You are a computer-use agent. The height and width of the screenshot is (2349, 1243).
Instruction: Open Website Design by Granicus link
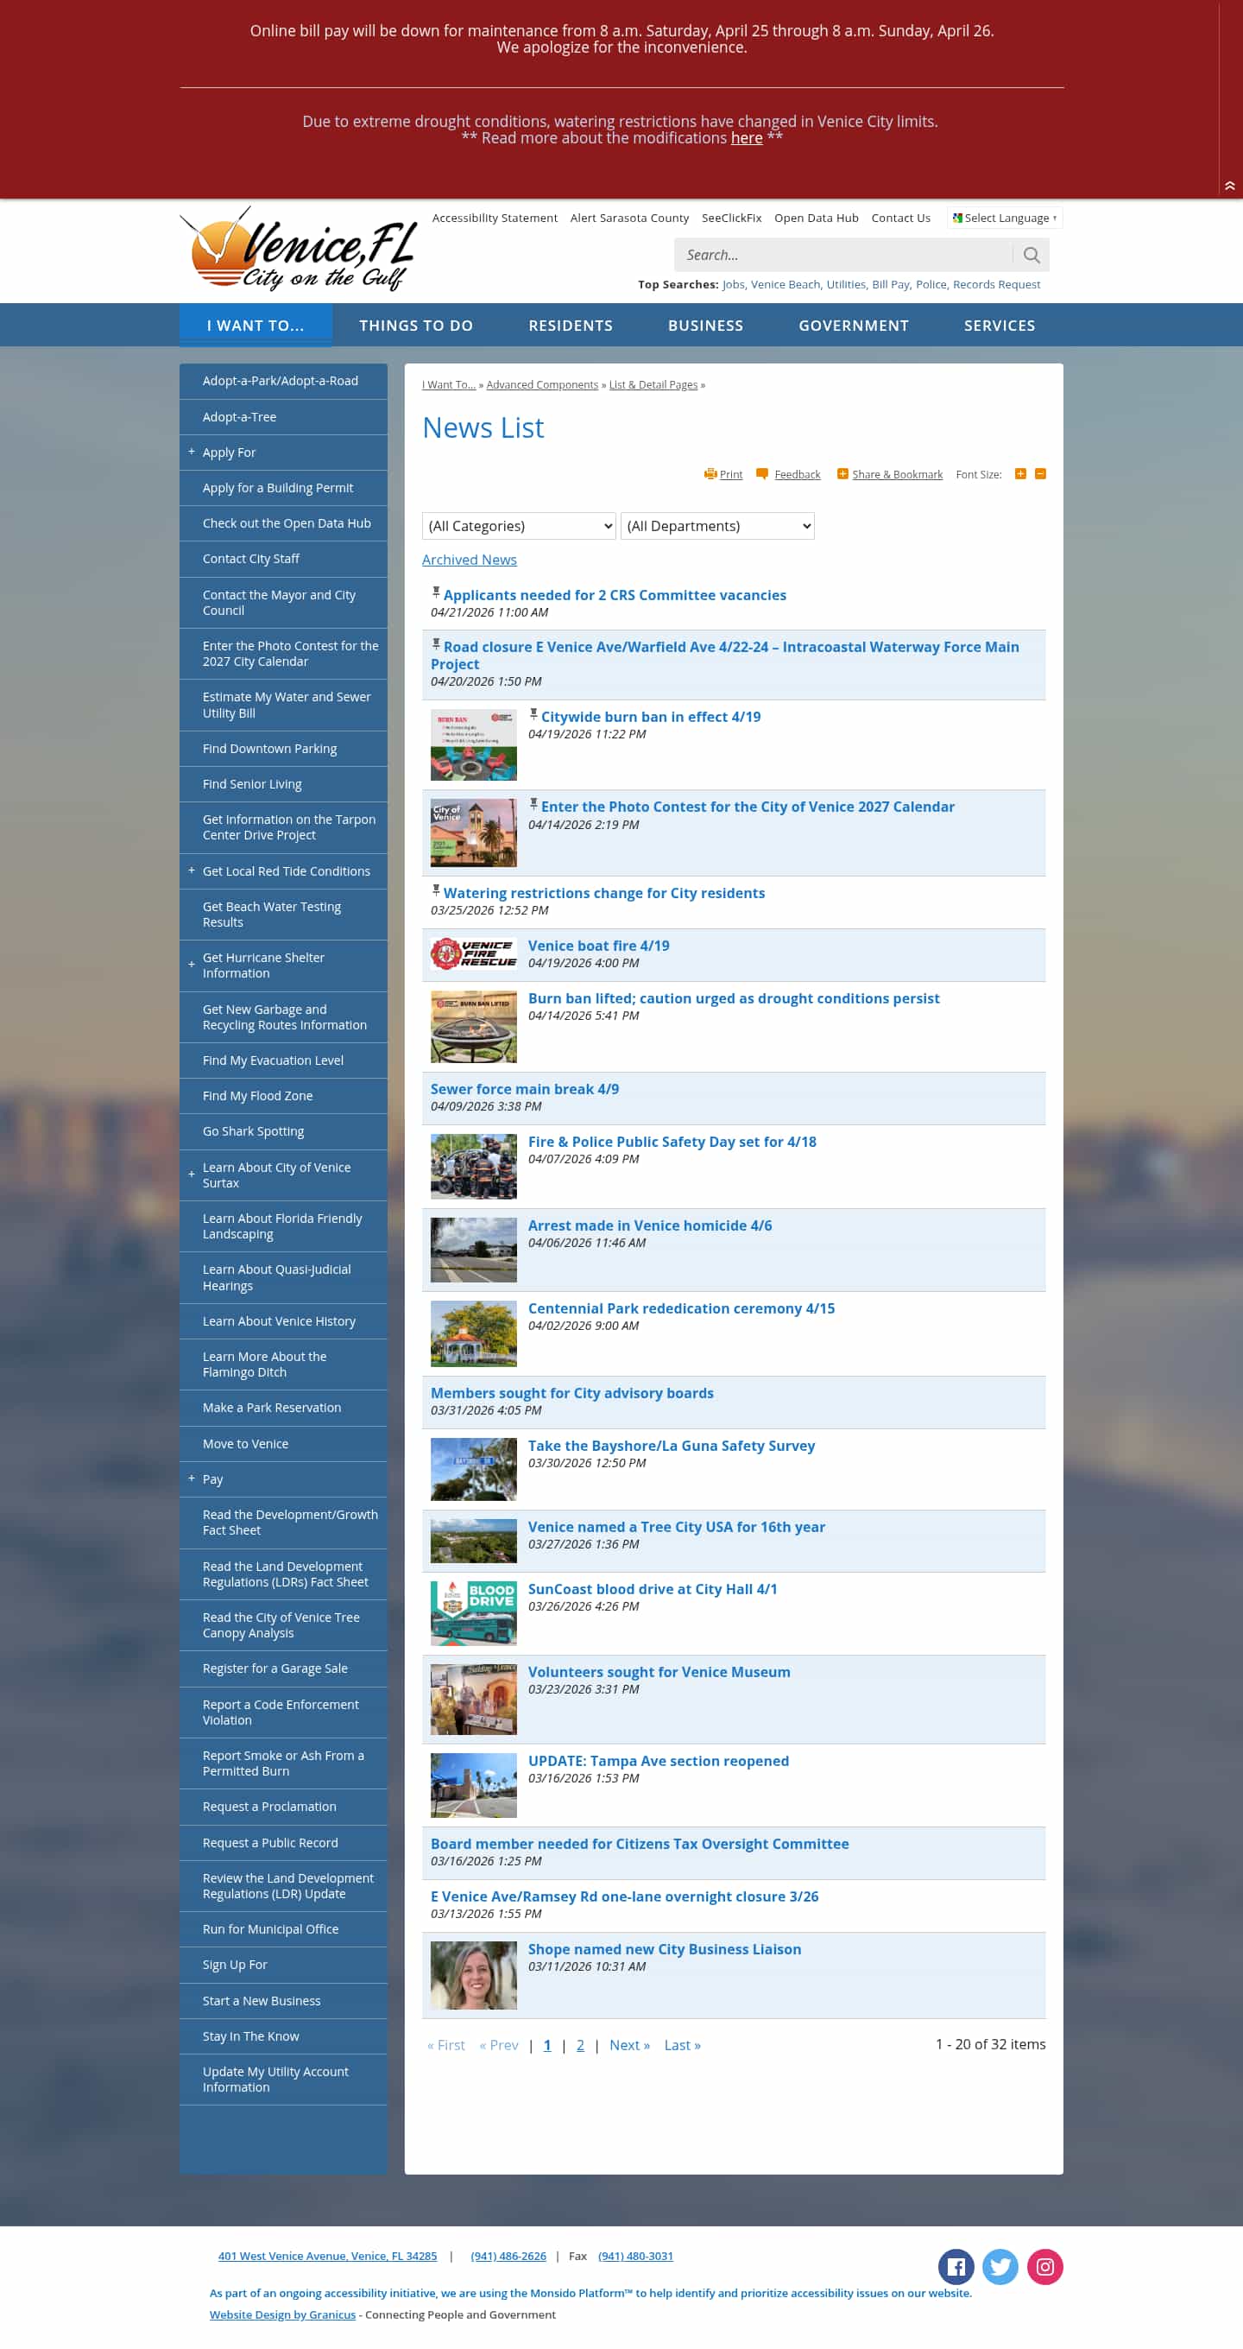tap(282, 2314)
